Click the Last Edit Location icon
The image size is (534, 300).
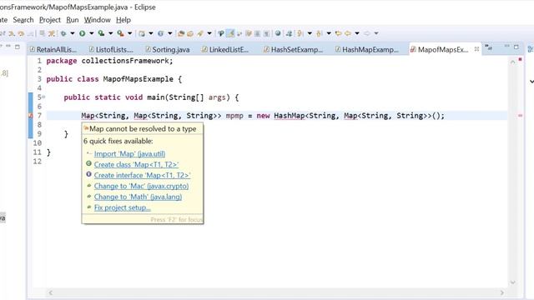[338, 33]
